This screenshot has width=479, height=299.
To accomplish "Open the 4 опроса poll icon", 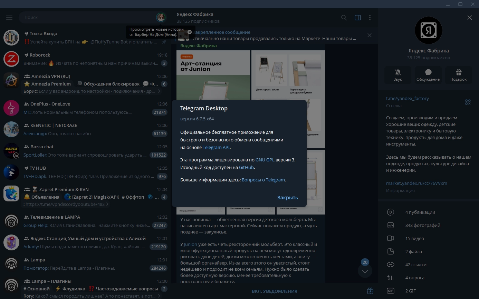I will tap(391, 278).
